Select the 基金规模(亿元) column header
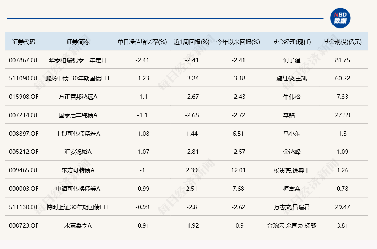377x249 pixels. (x=342, y=42)
